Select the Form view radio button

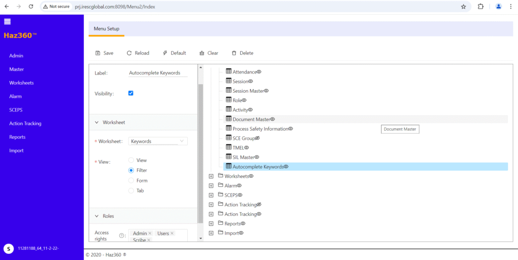click(x=132, y=180)
